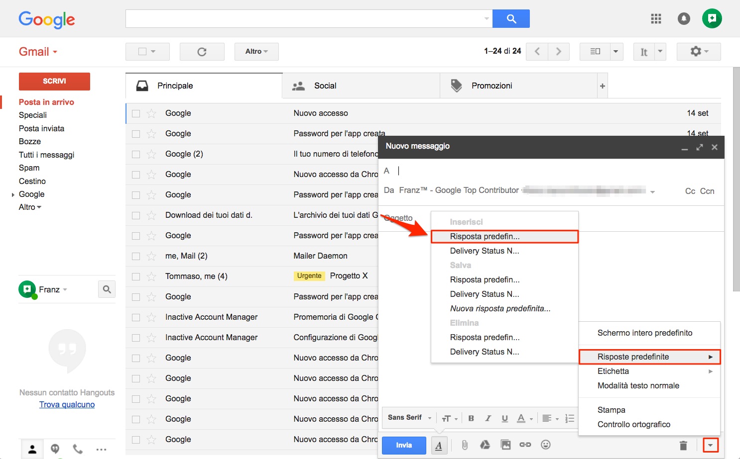Add a new inbox tab with plus
The image size is (740, 459).
tap(602, 86)
